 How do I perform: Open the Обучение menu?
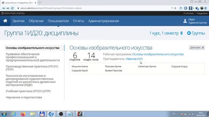coord(36,21)
